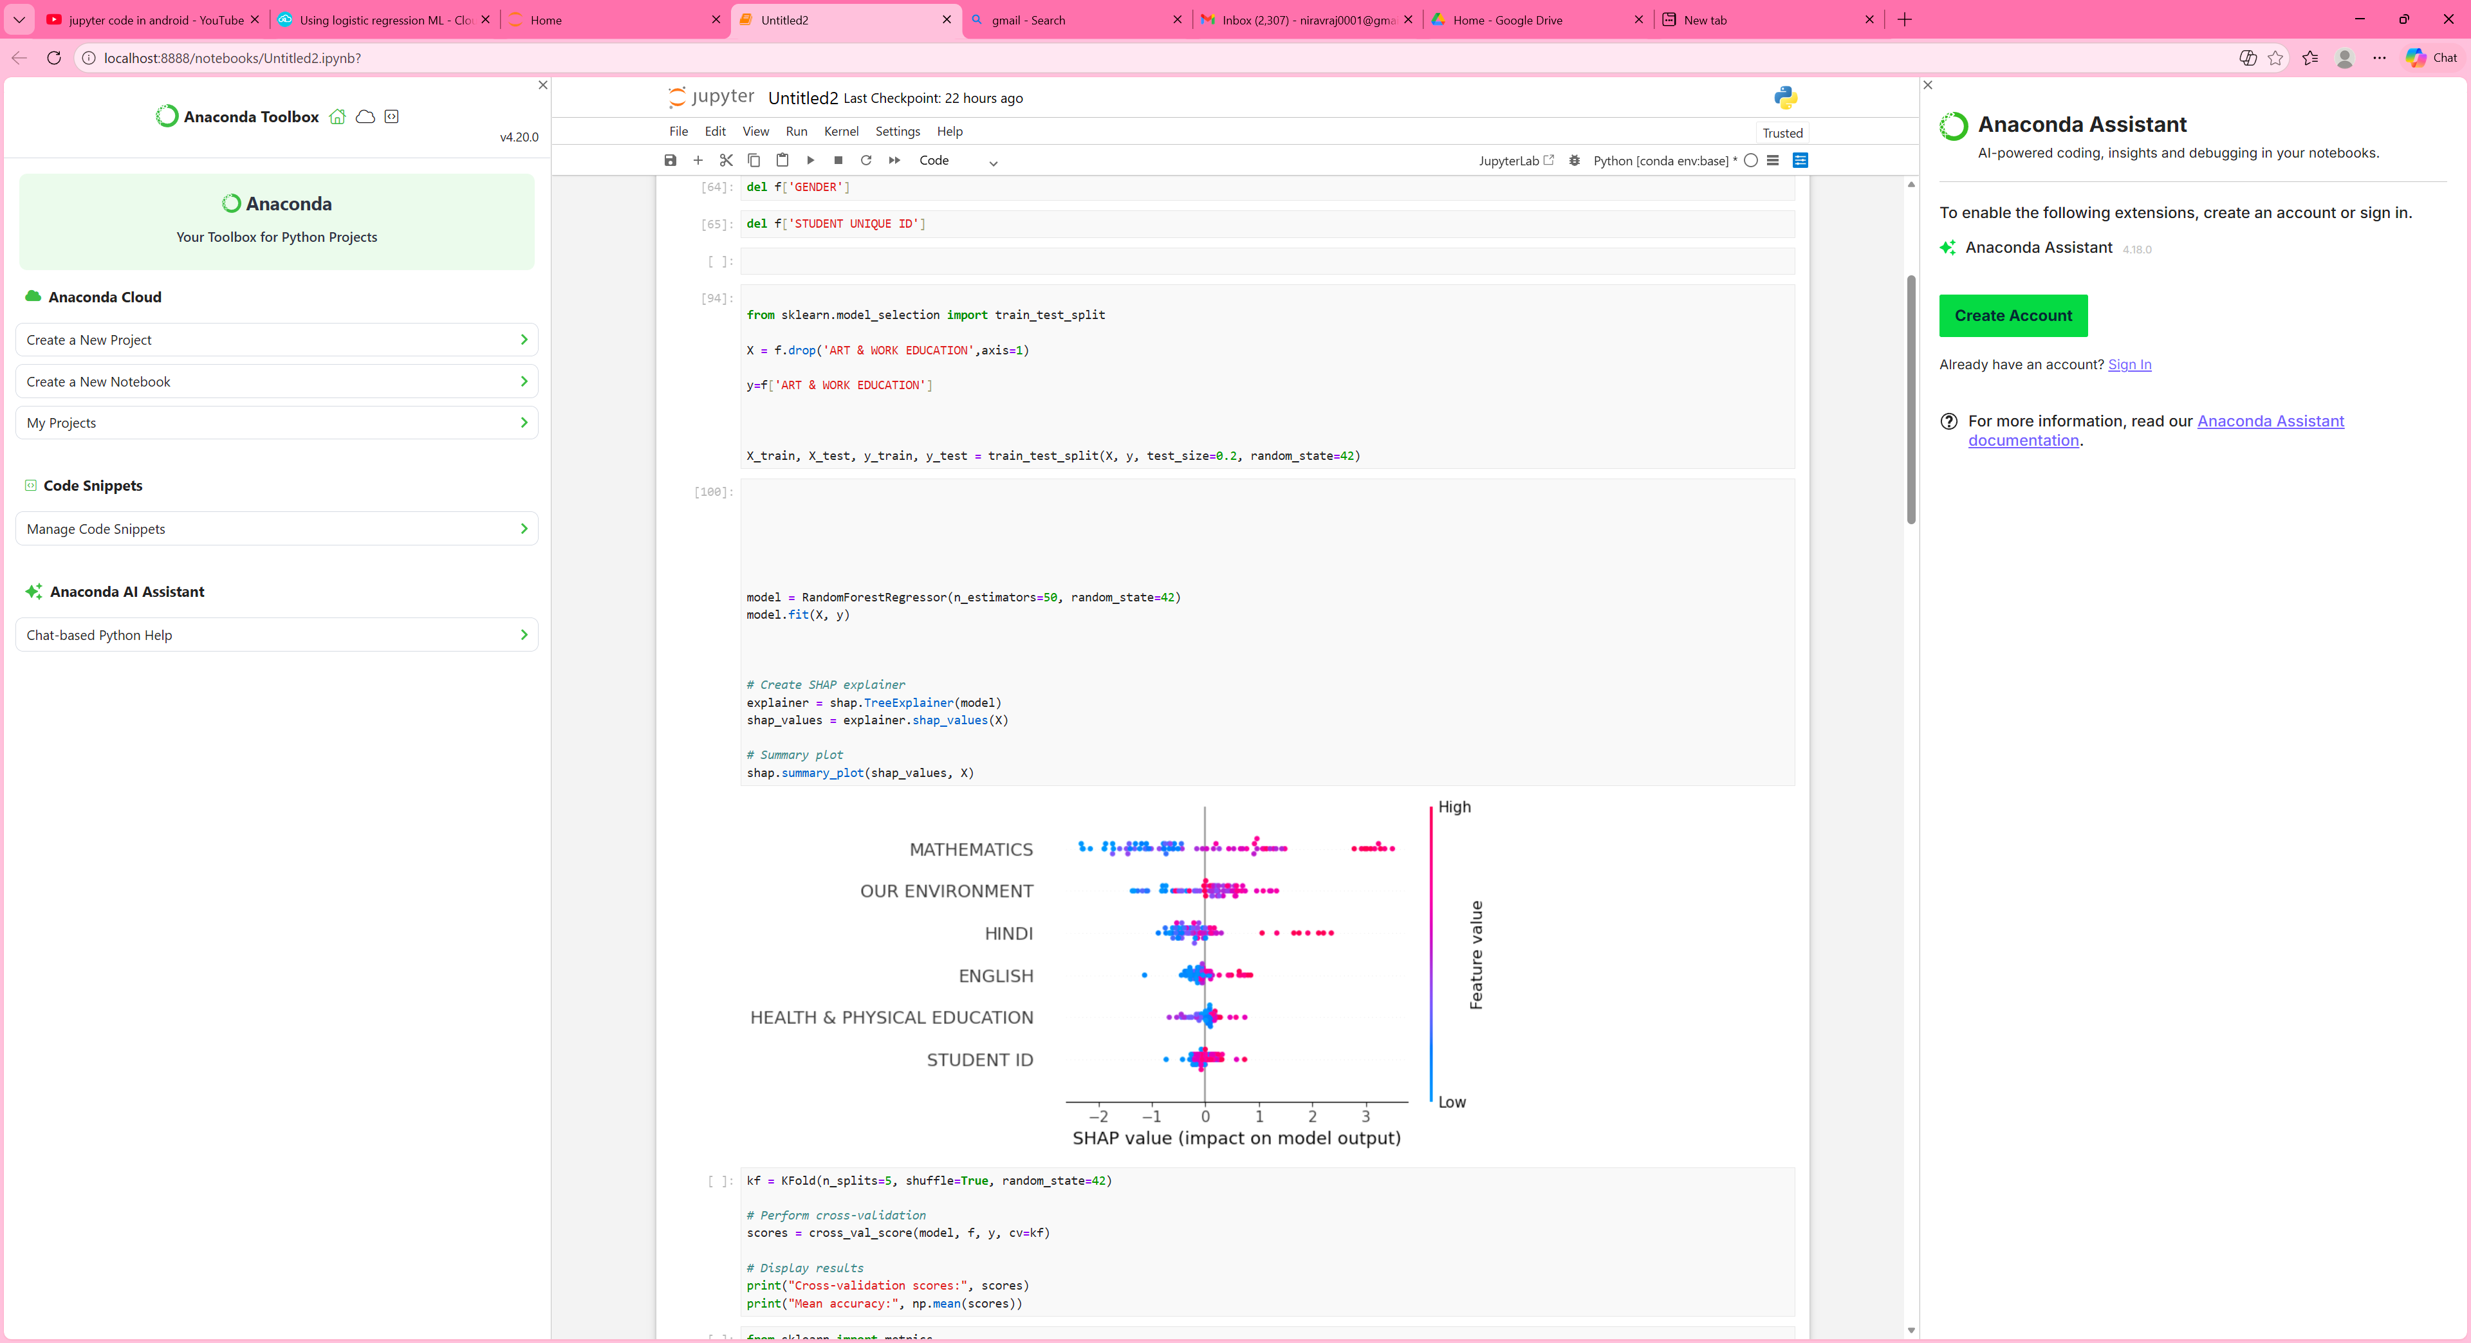Cut the selected cell with scissors icon
The width and height of the screenshot is (2471, 1343).
point(725,160)
